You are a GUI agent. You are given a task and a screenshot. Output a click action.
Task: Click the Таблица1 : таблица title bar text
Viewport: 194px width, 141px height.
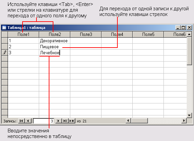click(26, 28)
